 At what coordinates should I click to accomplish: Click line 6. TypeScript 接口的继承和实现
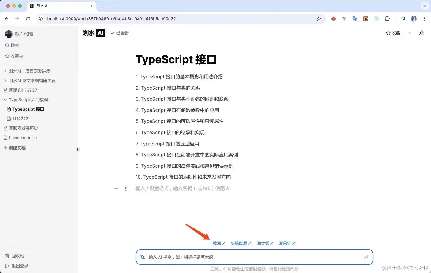click(x=170, y=133)
